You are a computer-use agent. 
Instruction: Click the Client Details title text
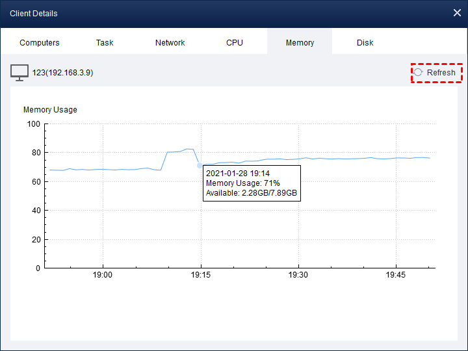point(34,14)
